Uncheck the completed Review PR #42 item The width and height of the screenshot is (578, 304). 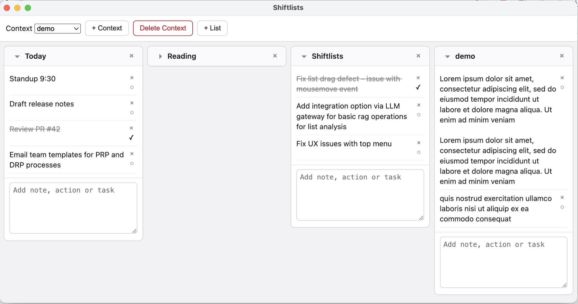pyautogui.click(x=131, y=138)
